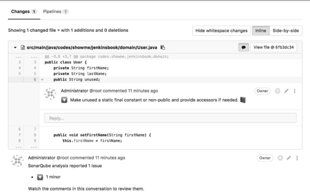The height and width of the screenshot is (193, 310).
Task: Switch diff view to Side-by-side
Action: [286, 31]
